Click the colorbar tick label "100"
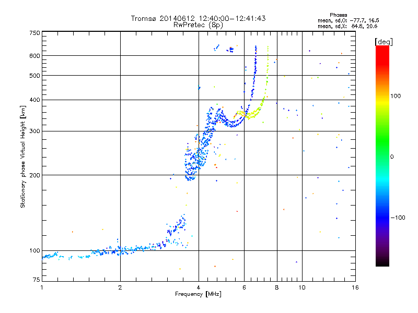Screen dimensions: 418x313 (396, 96)
